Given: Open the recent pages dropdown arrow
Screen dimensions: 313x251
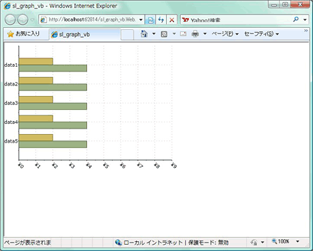Looking at the screenshot, I should [32, 20].
